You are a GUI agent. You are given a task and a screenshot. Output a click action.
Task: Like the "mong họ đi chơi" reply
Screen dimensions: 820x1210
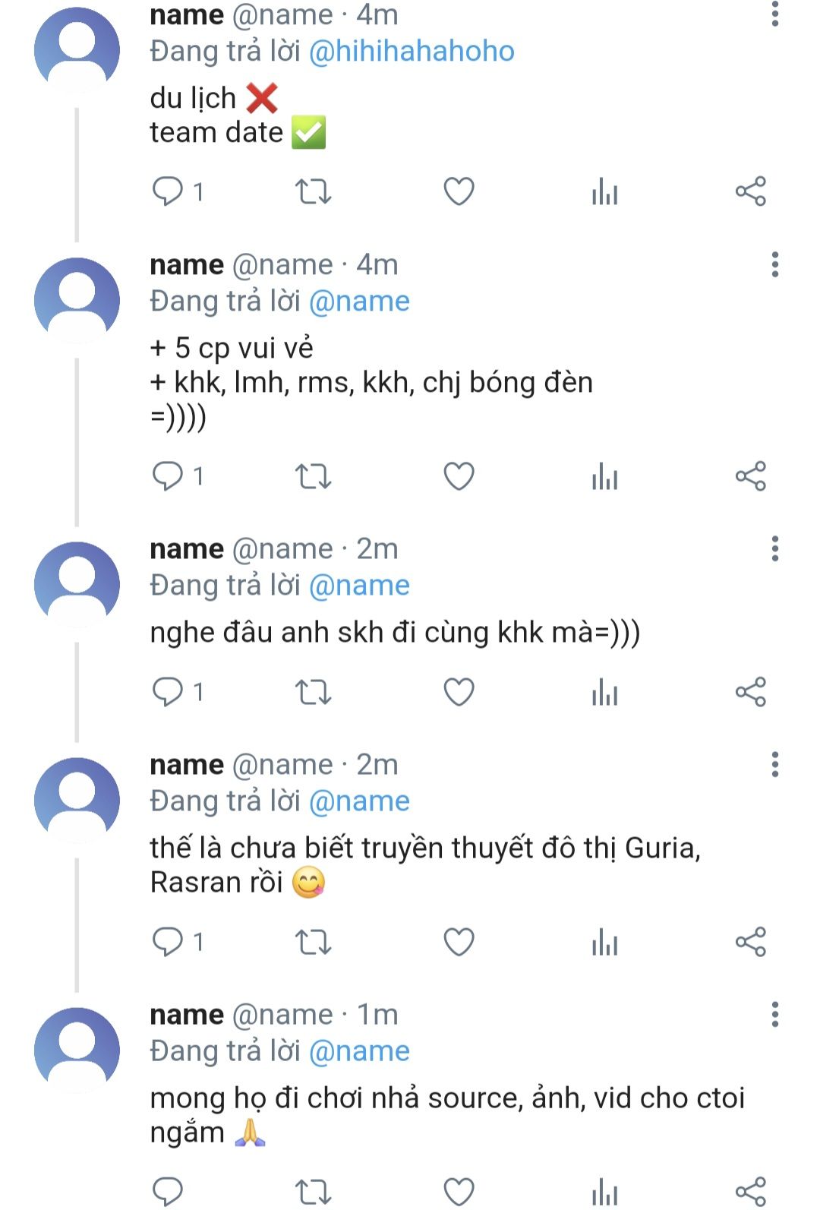tap(459, 1192)
